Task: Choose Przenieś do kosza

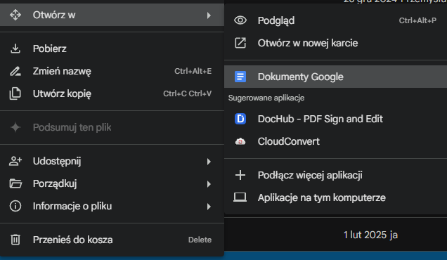Action: coord(112,240)
